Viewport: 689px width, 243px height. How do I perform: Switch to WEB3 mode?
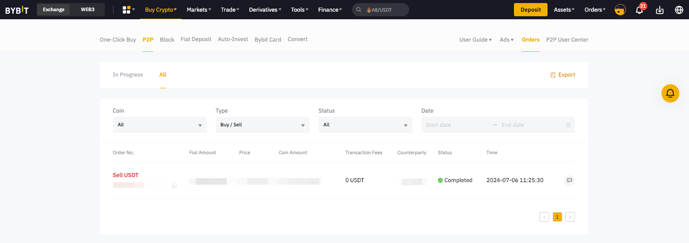coord(88,10)
